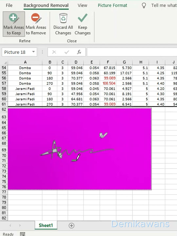This screenshot has width=177, height=236.
Task: Select column G header
Action: pos(124,62)
